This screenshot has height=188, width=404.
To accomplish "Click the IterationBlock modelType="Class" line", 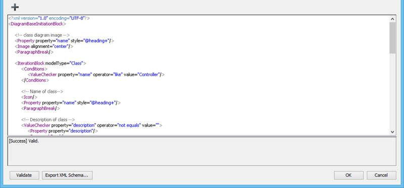I will (x=50, y=64).
